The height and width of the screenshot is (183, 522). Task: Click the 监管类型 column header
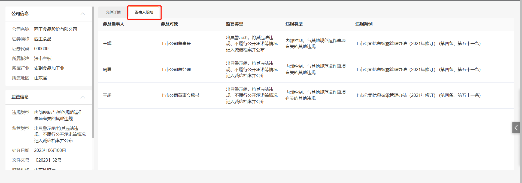[x=234, y=24]
